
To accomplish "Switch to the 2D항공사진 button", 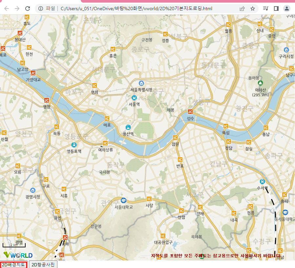I will 43,265.
